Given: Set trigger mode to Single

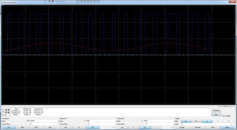Looking at the screenshot, I should coord(182,127).
